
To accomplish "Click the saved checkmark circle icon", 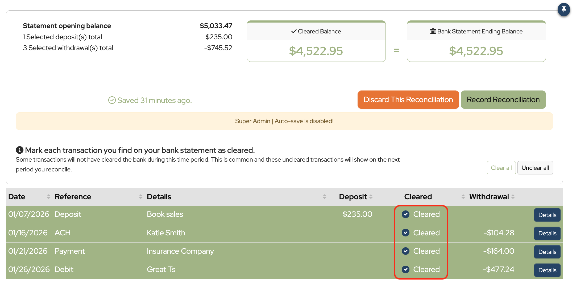I will click(x=112, y=100).
